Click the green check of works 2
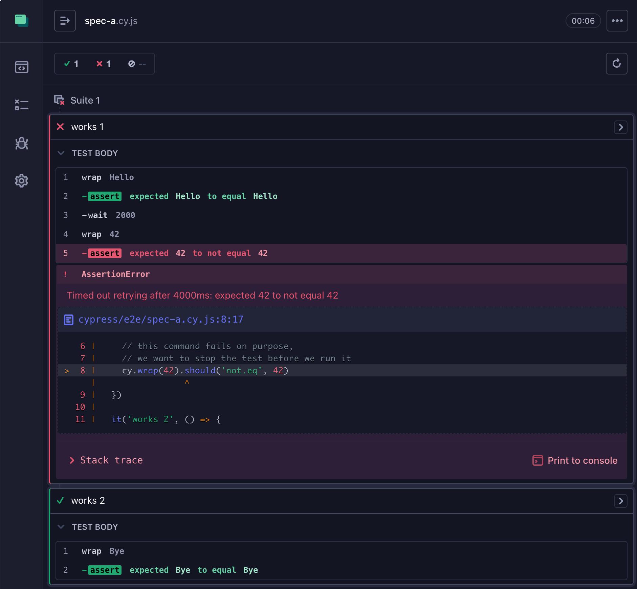The width and height of the screenshot is (637, 589). (60, 501)
